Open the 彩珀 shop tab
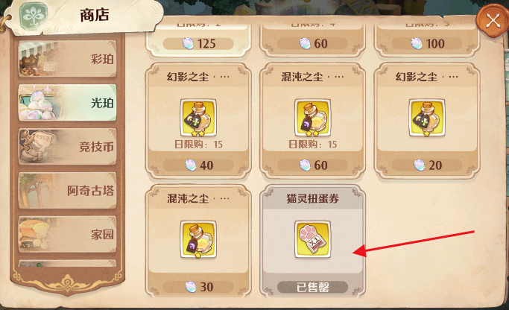Screen dimensions: 509x310 tap(67, 58)
